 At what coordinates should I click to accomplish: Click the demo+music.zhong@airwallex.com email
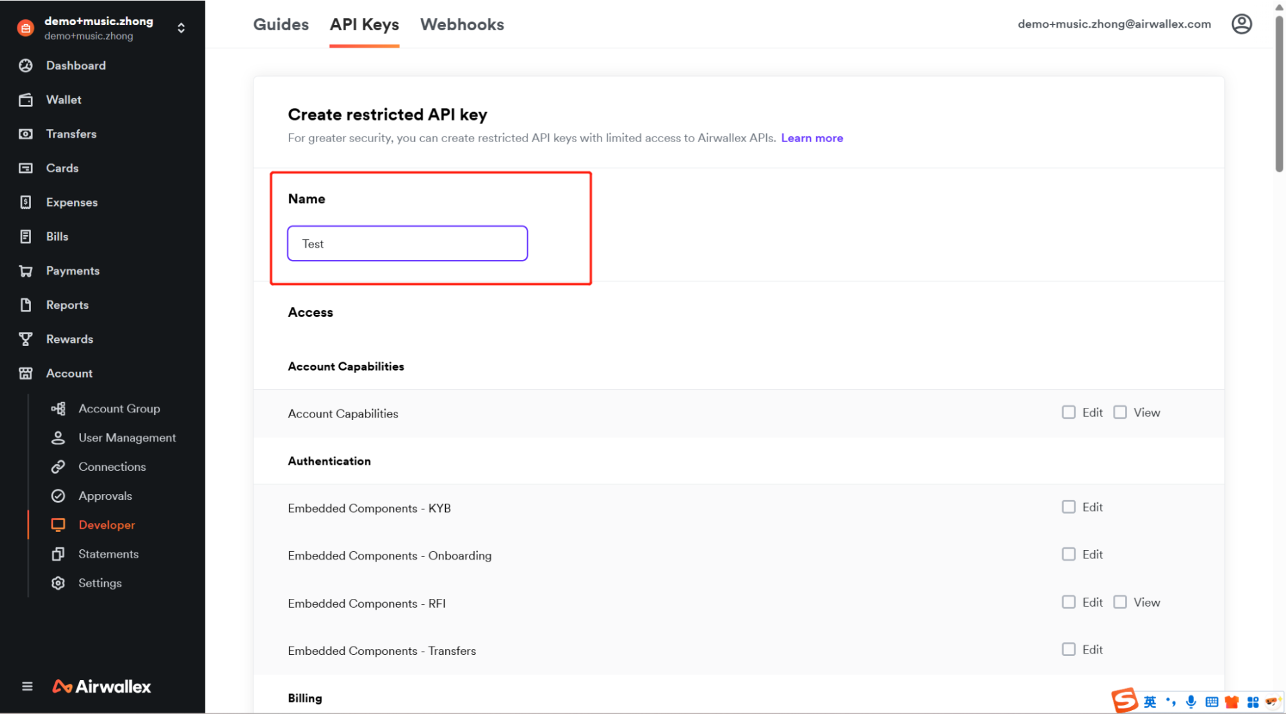coord(1114,24)
